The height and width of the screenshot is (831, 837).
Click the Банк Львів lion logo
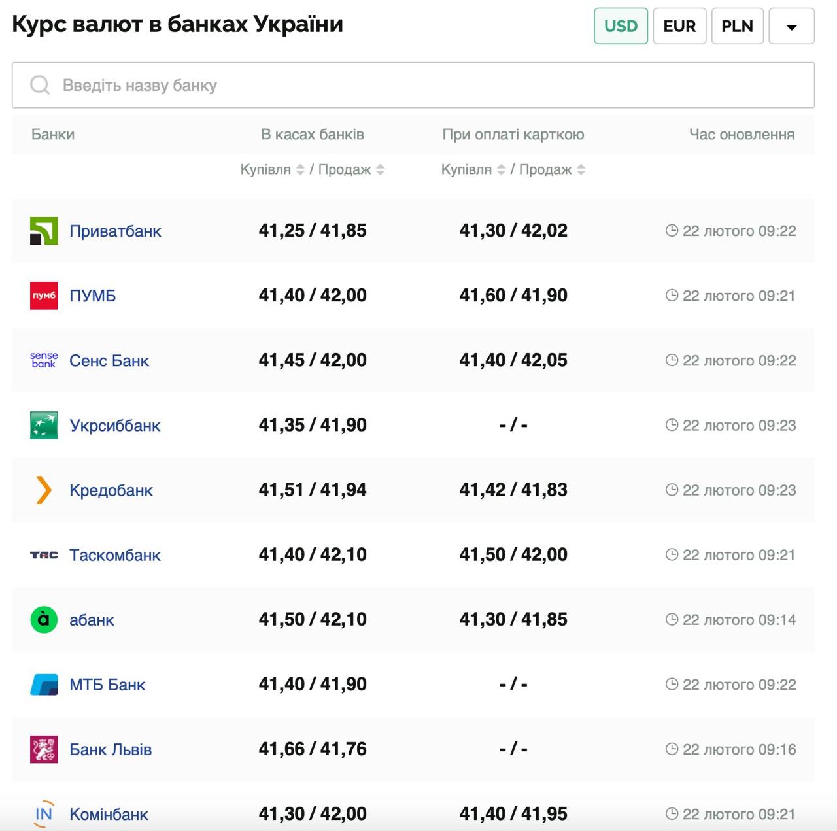(x=44, y=749)
